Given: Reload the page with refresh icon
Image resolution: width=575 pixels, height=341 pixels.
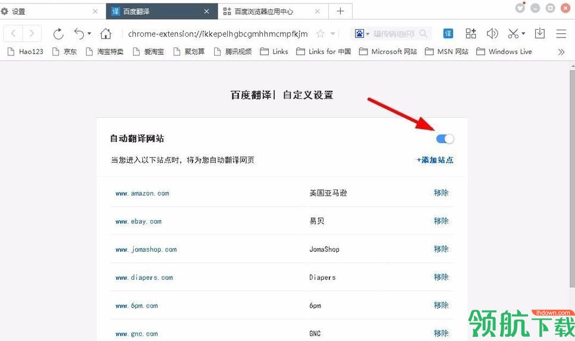Looking at the screenshot, I should click(58, 34).
